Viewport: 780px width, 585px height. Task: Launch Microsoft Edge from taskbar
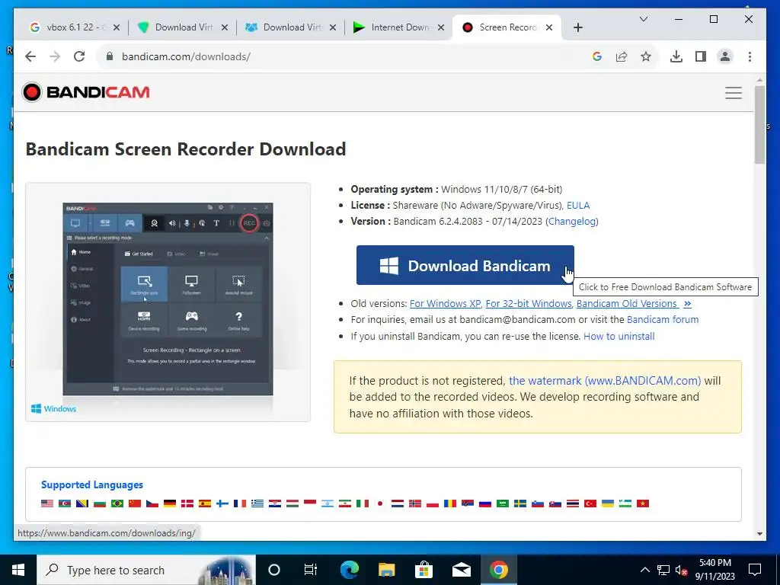click(349, 570)
